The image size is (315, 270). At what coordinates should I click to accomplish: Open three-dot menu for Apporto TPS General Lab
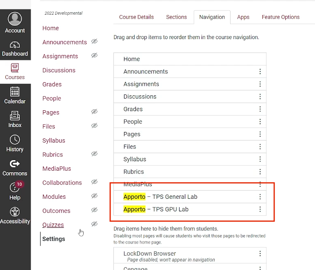point(260,197)
